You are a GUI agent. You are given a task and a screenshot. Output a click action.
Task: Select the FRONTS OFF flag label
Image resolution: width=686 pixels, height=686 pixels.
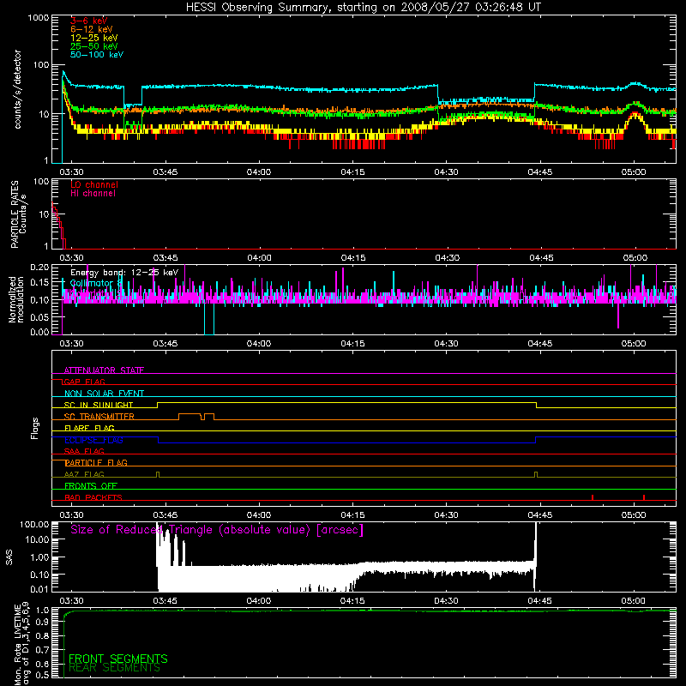tap(91, 486)
